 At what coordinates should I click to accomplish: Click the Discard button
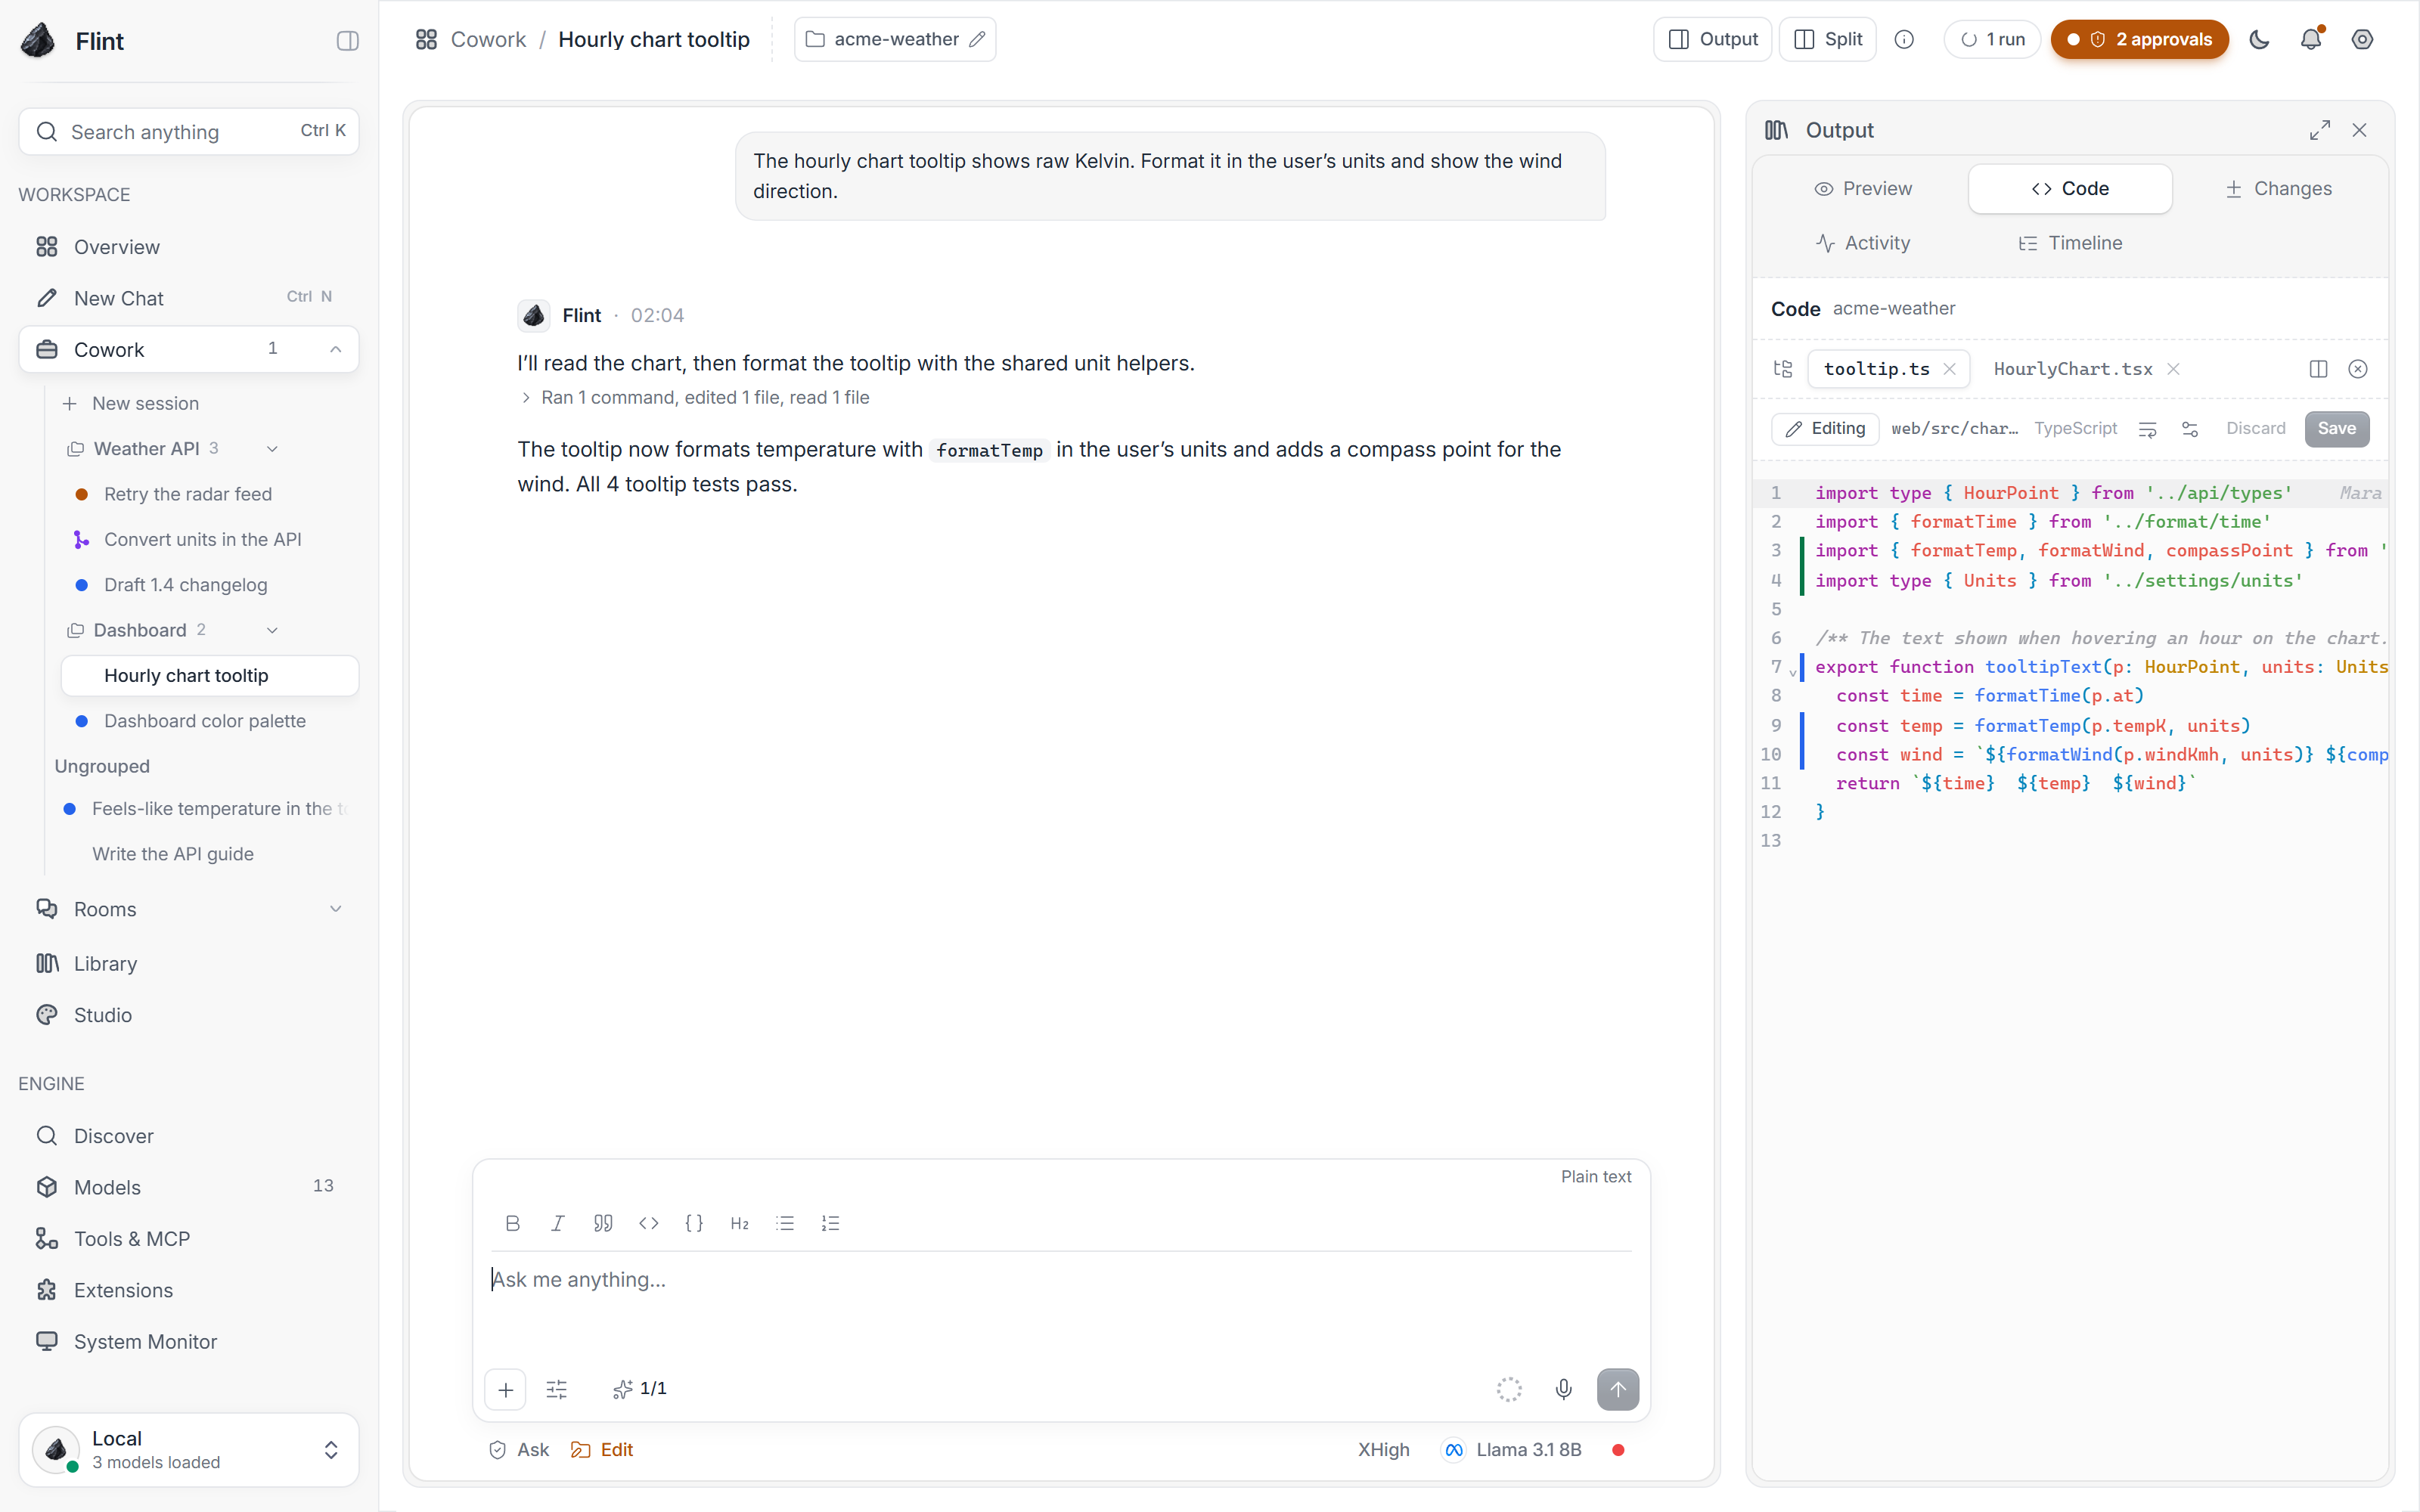2255,429
